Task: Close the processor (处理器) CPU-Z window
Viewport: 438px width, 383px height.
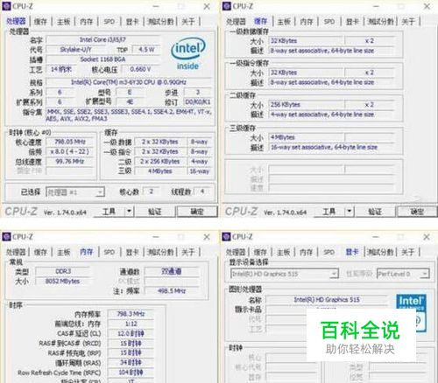Action: click(207, 6)
